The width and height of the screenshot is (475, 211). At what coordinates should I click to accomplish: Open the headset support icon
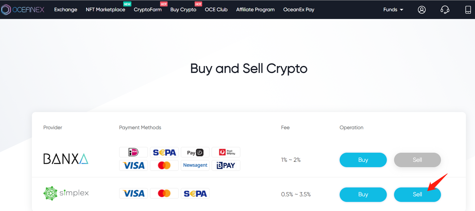point(445,10)
